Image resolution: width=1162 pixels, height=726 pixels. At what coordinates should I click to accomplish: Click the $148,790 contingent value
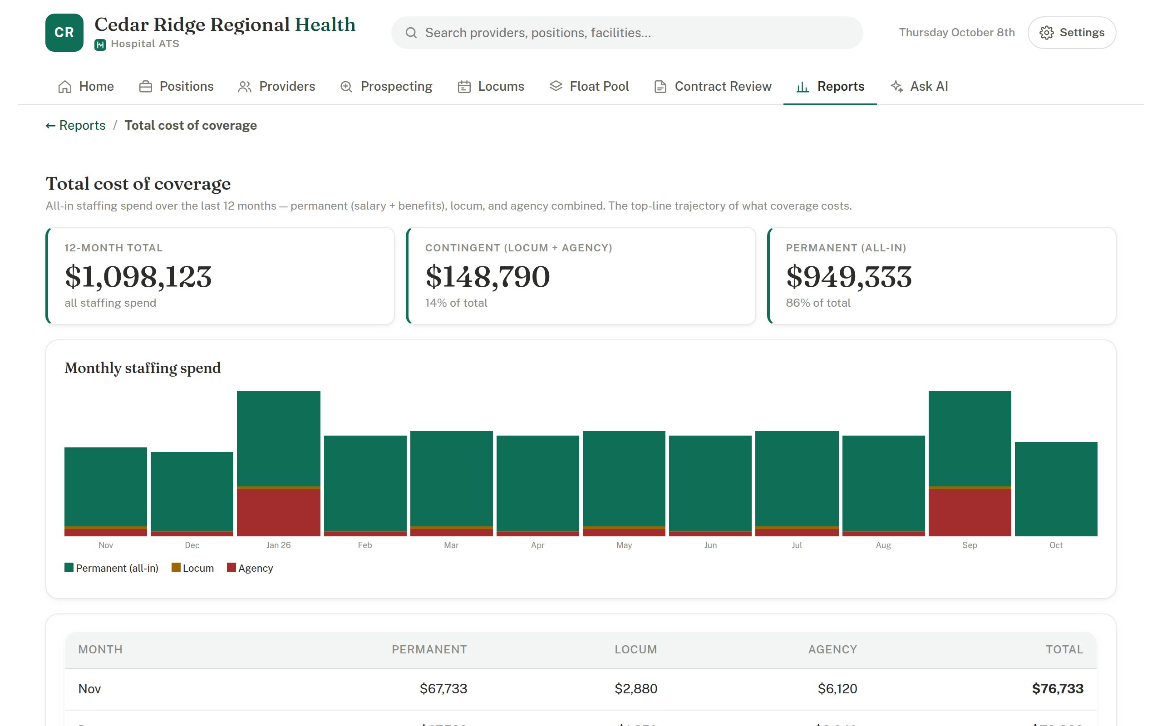(x=487, y=277)
